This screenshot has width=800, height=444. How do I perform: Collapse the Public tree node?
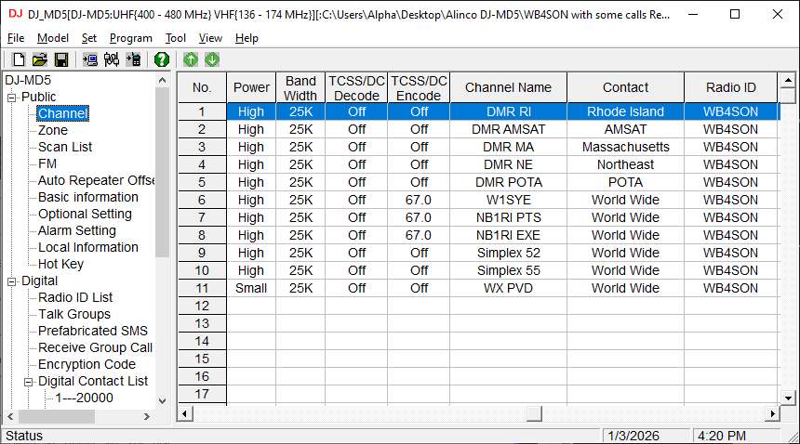point(13,98)
